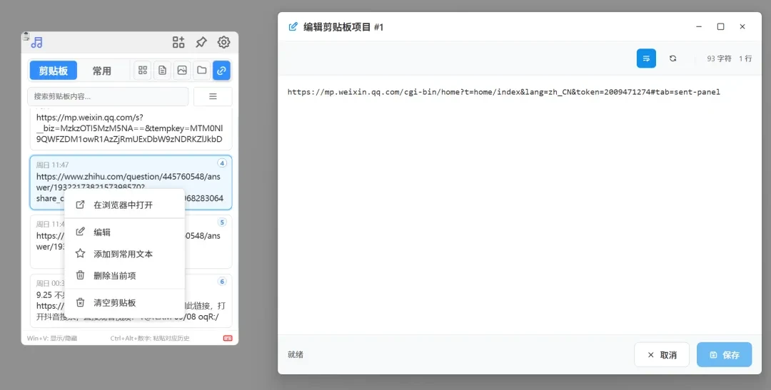This screenshot has width=771, height=390.
Task: Click the 保存 button in editor
Action: tap(725, 354)
